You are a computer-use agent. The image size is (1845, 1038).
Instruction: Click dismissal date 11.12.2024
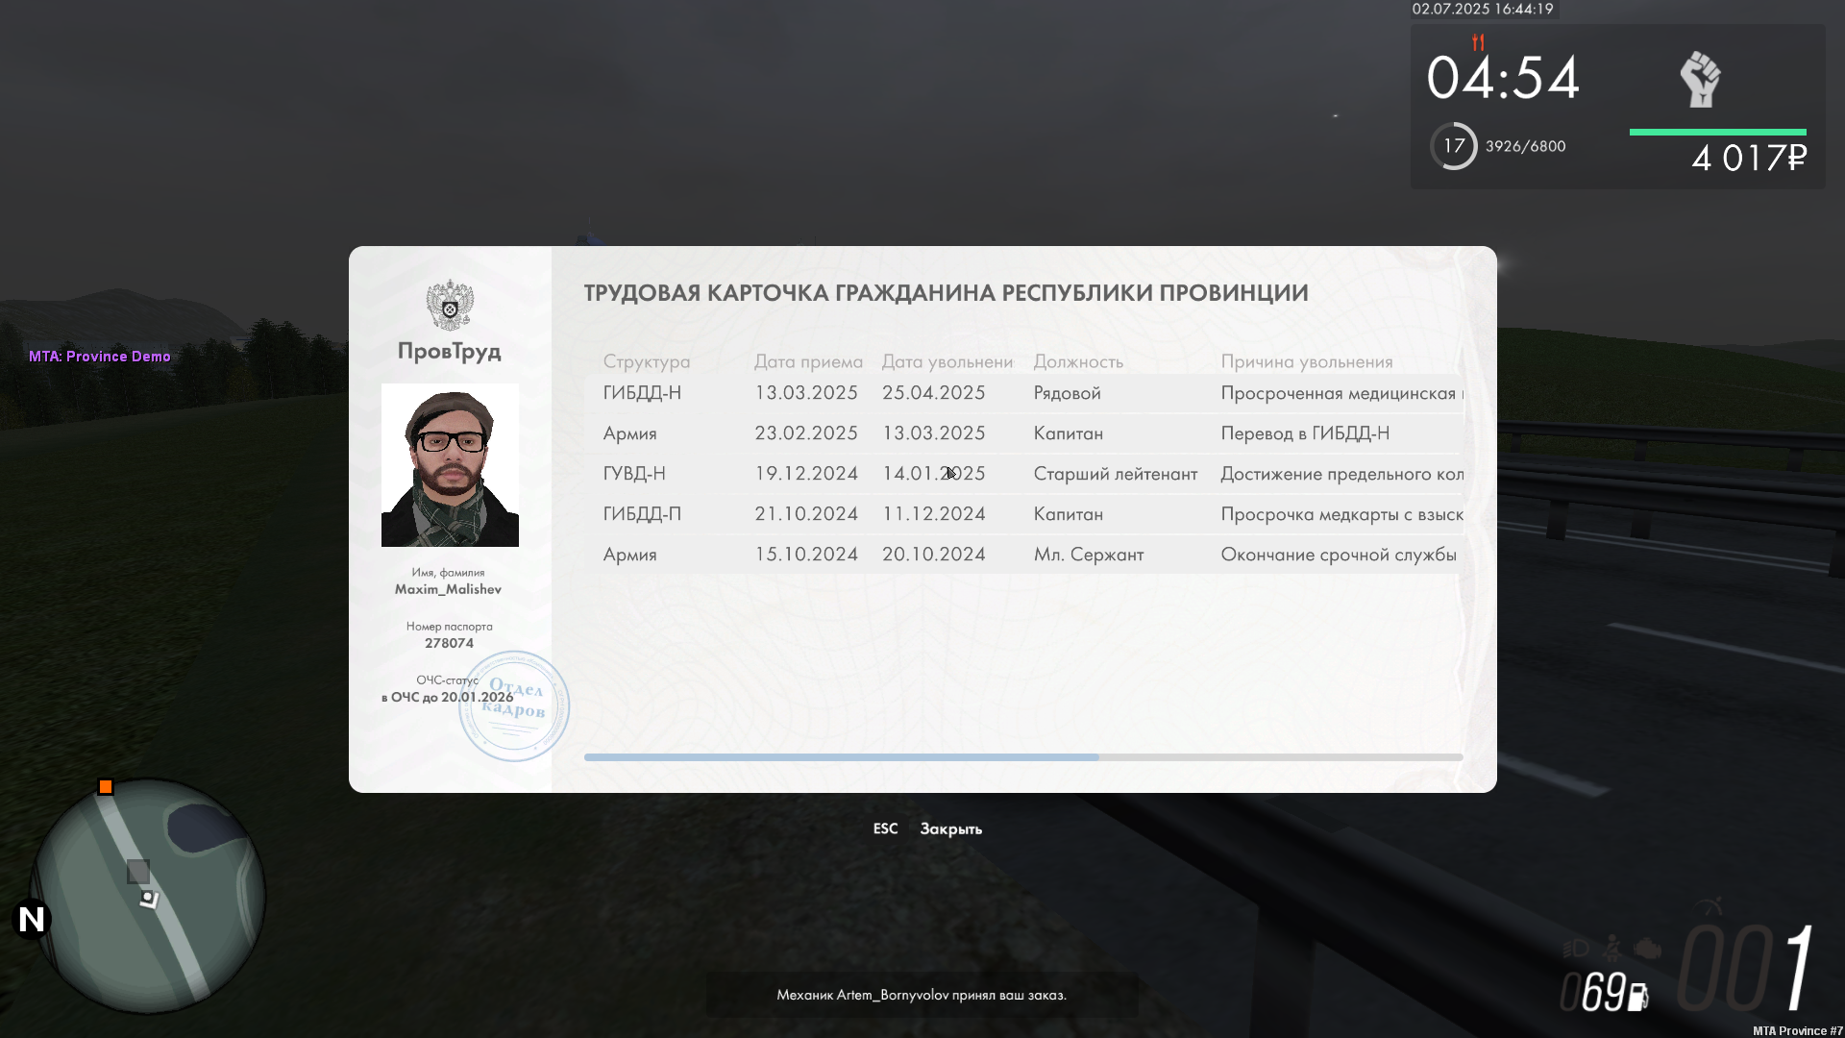coord(934,514)
